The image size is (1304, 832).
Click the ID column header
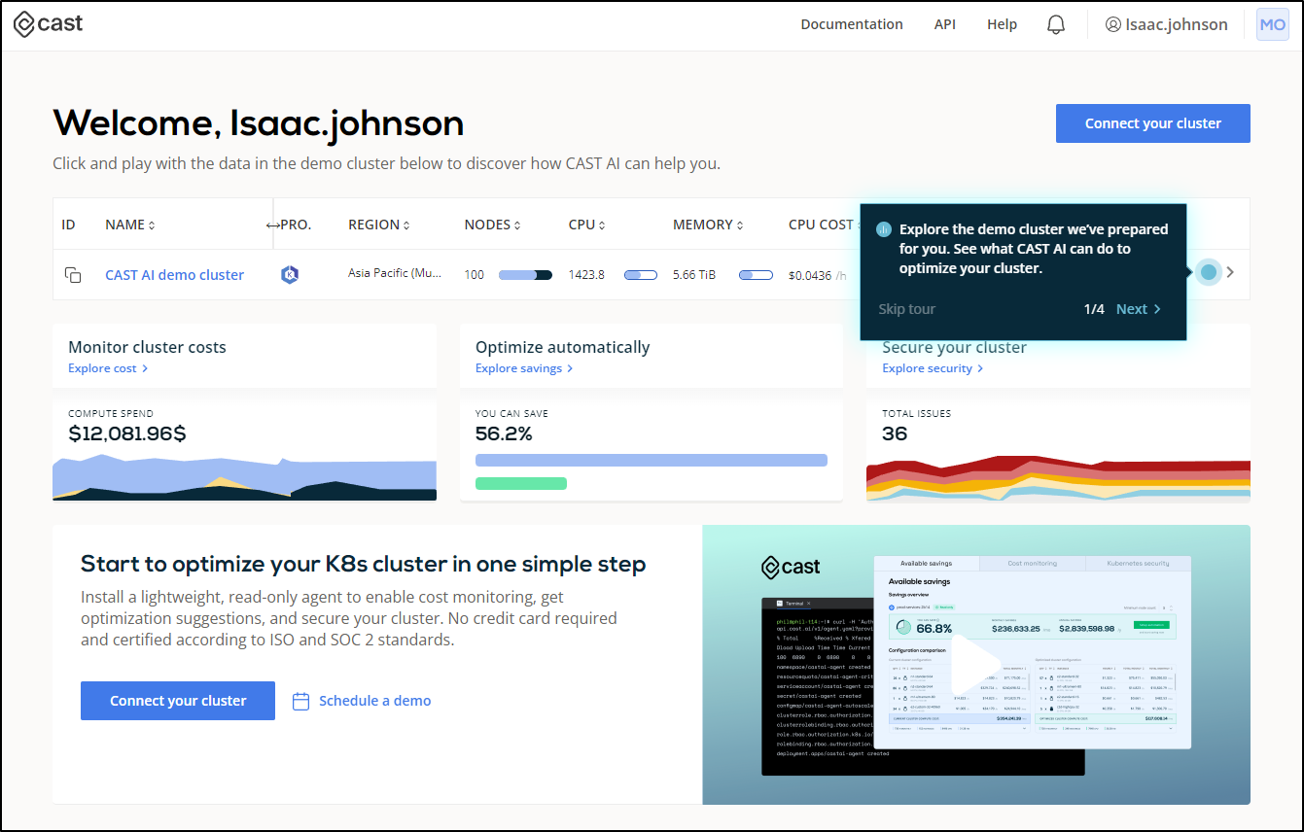68,225
